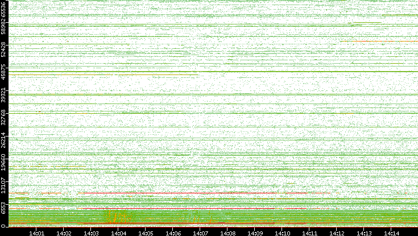Click the 65536 top axis label
Image resolution: width=418 pixels, height=236 pixels.
coord(3,9)
